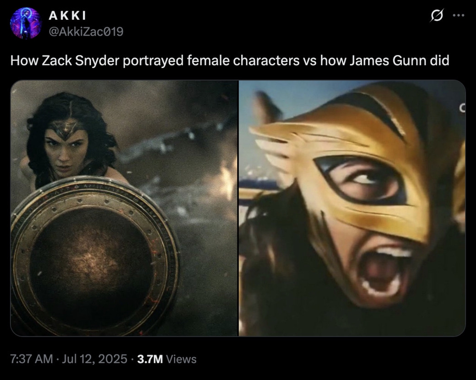Click the Grok slashed-circle icon
Viewport: 476px width, 380px height.
[437, 15]
